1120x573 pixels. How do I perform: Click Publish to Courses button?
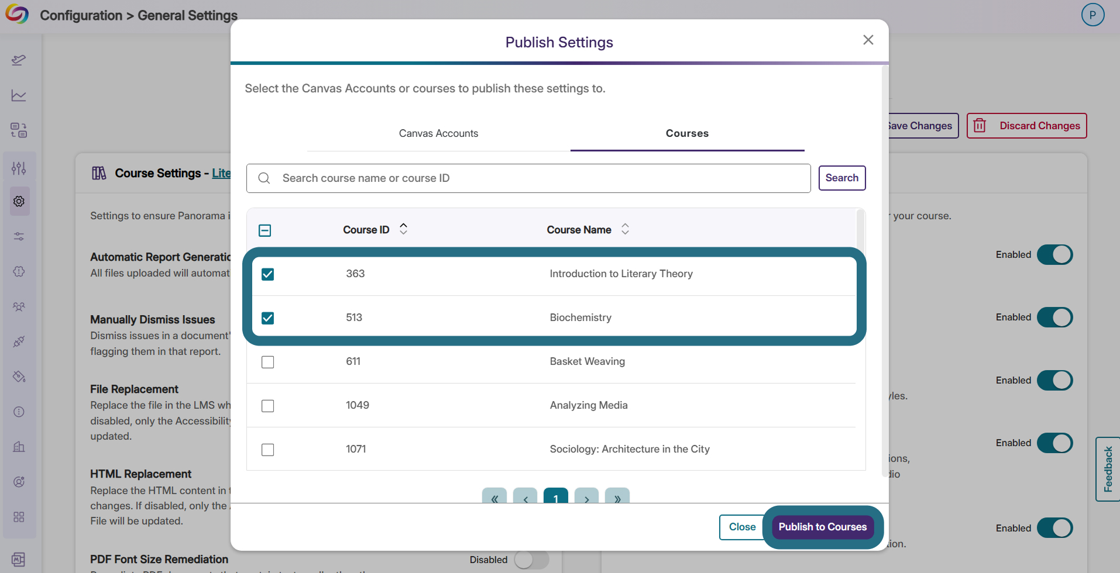822,527
